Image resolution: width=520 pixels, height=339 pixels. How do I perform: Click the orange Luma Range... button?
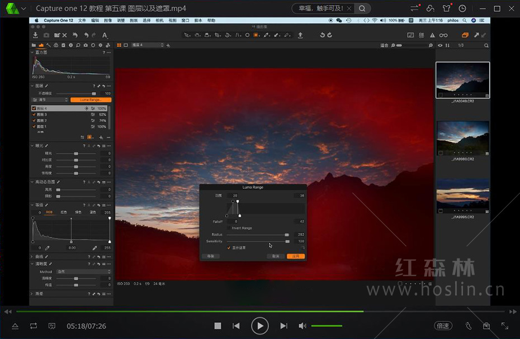tap(91, 100)
